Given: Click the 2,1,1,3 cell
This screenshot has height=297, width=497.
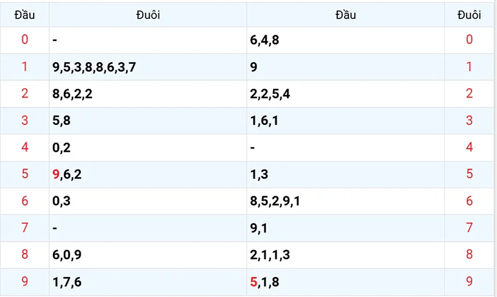Looking at the screenshot, I should coord(270,255).
